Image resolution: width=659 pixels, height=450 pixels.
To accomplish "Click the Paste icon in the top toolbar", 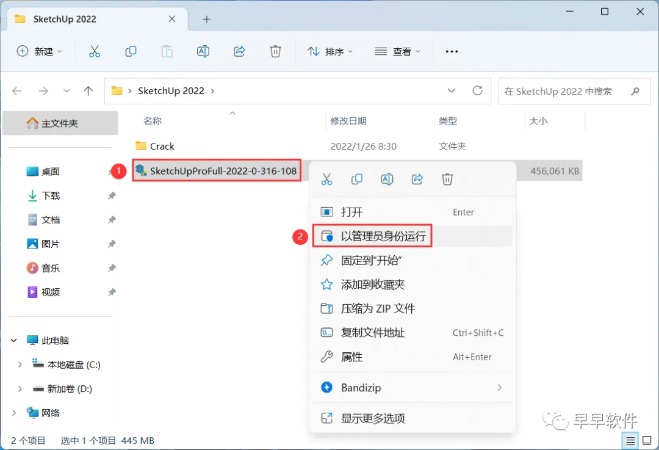I will pyautogui.click(x=167, y=51).
